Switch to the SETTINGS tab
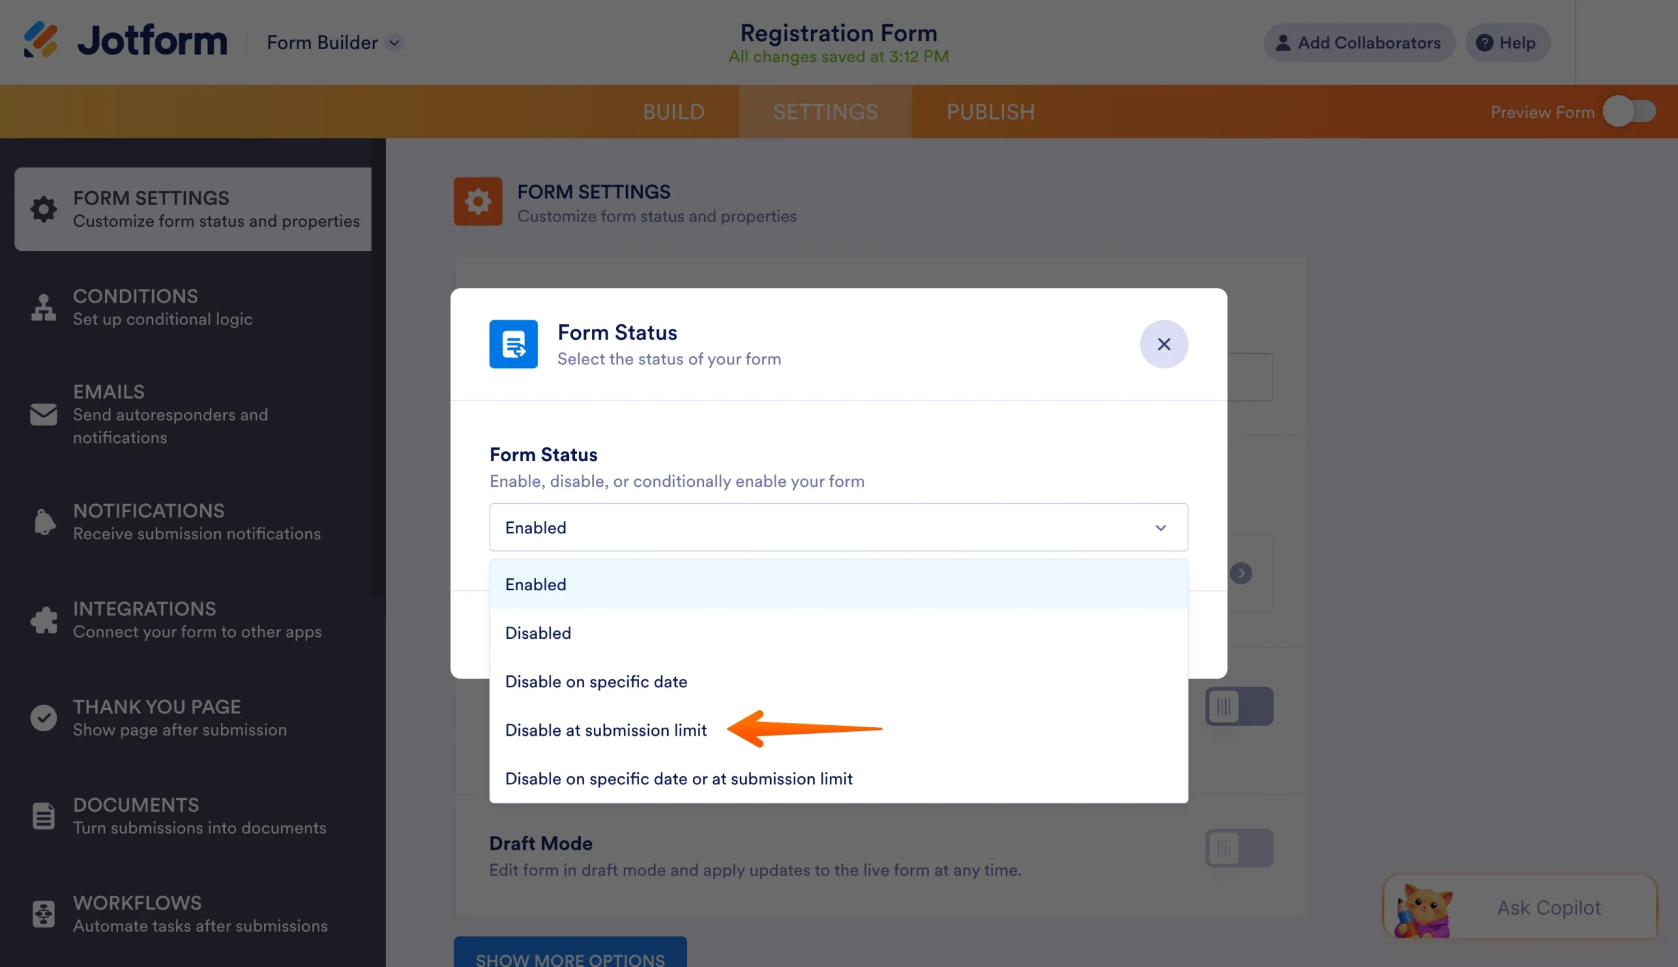Screen dimensions: 1678x967 (x=825, y=111)
